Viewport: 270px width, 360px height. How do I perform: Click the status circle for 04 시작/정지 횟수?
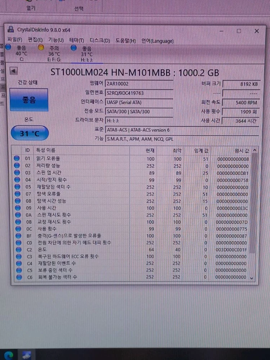pyautogui.click(x=17, y=180)
